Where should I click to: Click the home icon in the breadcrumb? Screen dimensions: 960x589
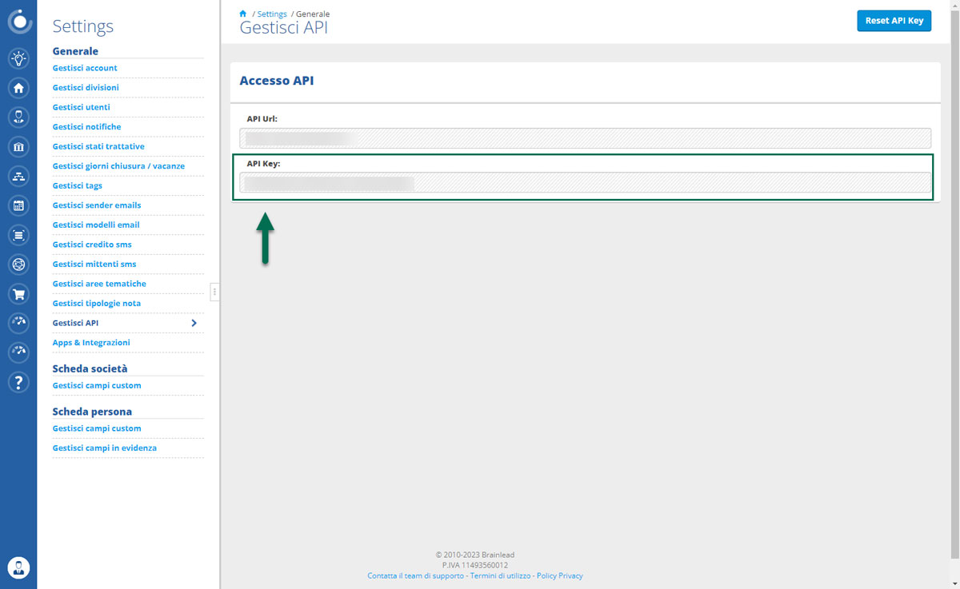pyautogui.click(x=243, y=14)
